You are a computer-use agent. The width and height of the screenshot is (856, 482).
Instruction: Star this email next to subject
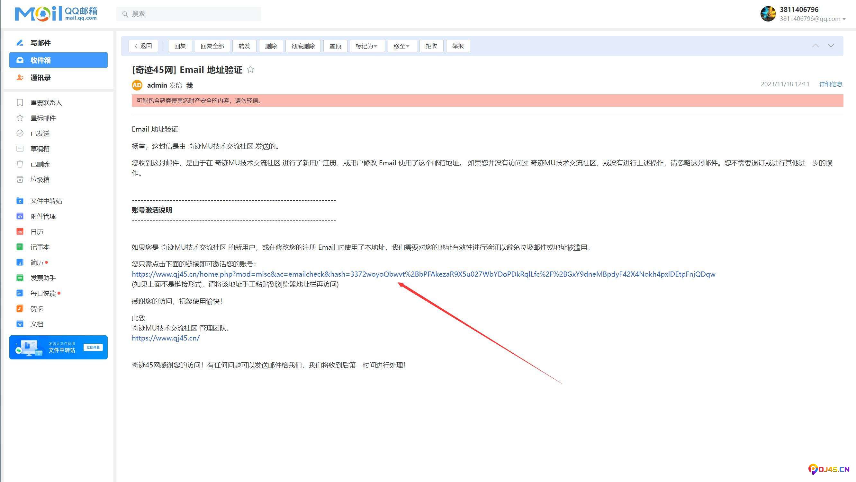(x=250, y=70)
